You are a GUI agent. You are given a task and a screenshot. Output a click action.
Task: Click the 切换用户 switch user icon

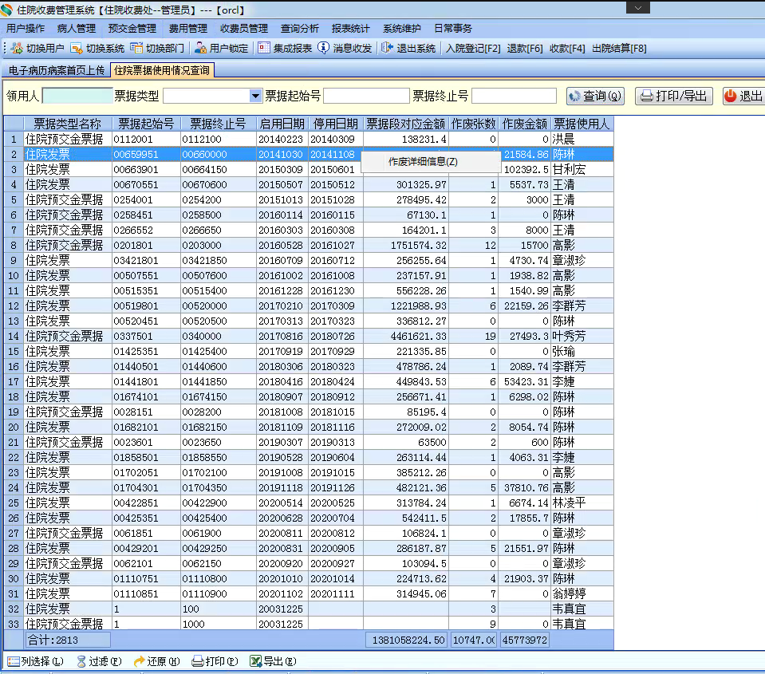point(17,49)
